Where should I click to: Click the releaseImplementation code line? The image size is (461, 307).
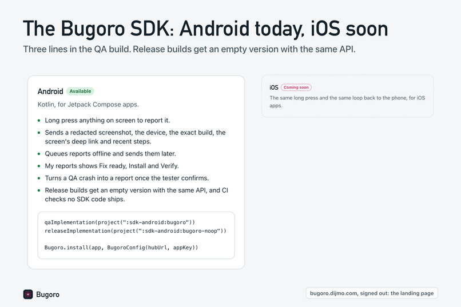click(136, 230)
